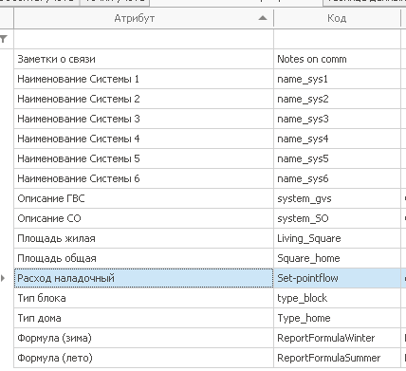Viewport: 406px width, 371px height.
Task: Open the filter row funnel icon
Action: (4, 39)
